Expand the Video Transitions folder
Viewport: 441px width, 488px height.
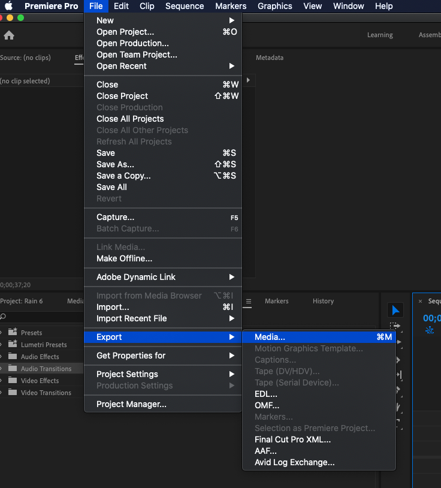click(1, 393)
